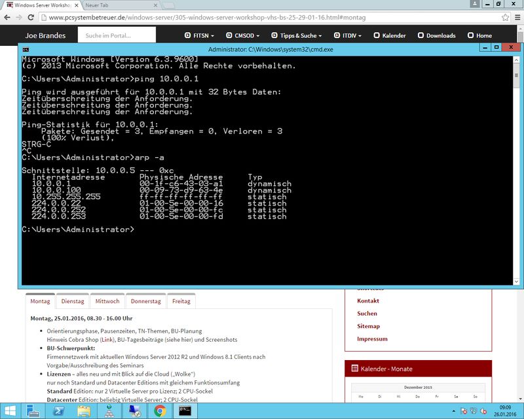Open the Kontakt sidebar link
Screen dimensions: 524x419
point(367,301)
